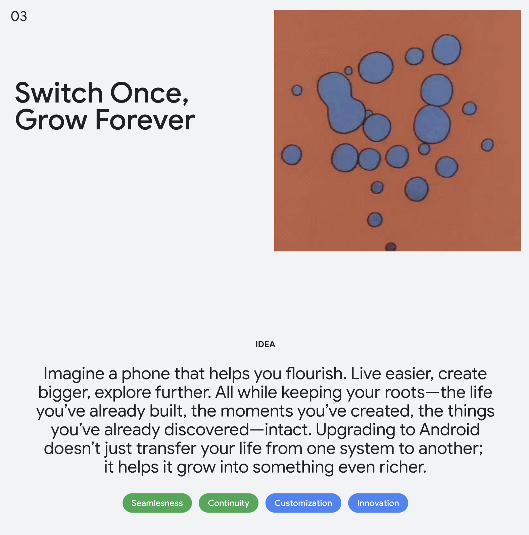Image resolution: width=529 pixels, height=535 pixels.
Task: Click the small dark dot at artwork bottom
Action: point(391,247)
